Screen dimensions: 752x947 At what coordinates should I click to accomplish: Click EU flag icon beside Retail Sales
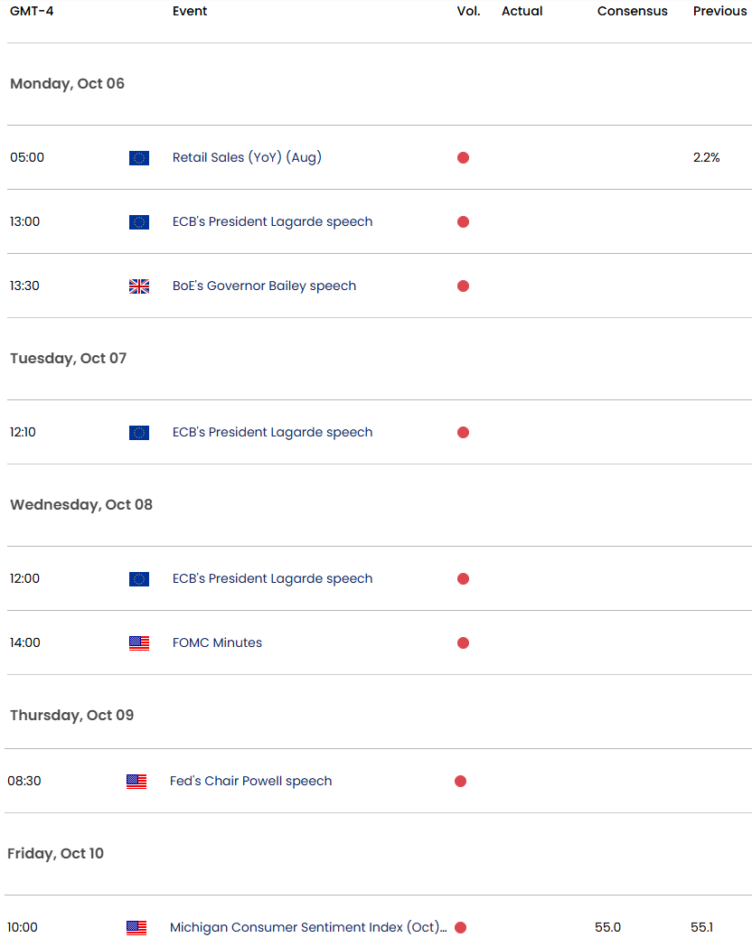(x=138, y=158)
